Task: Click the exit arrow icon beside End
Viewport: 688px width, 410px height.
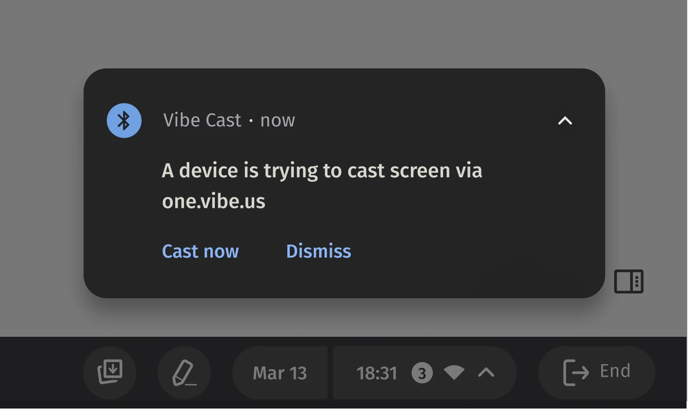Action: point(576,372)
